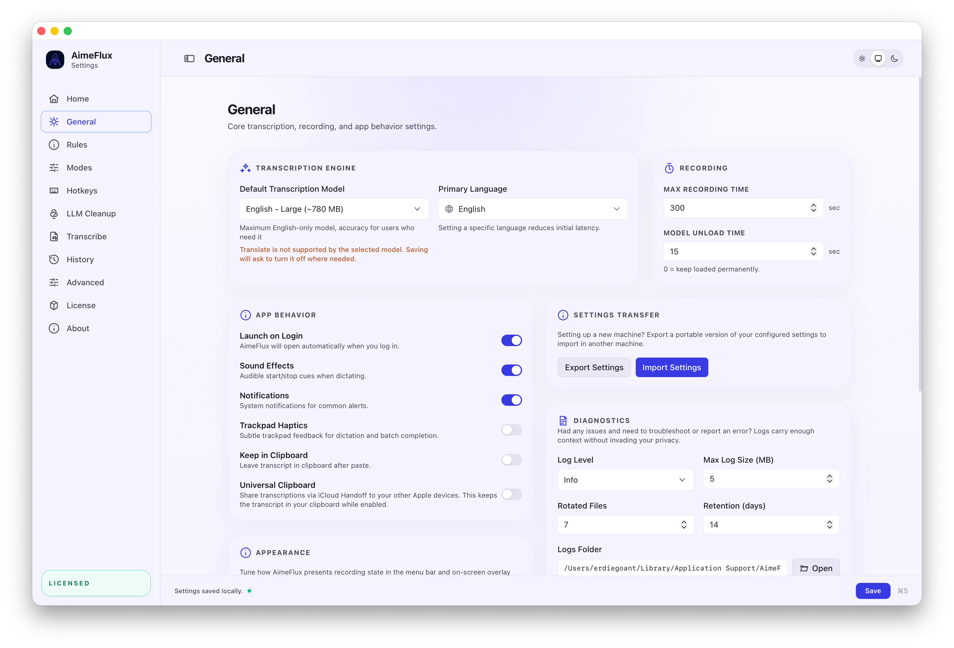Viewport: 954px width, 648px height.
Task: Click the Rules info icon
Action: (54, 145)
